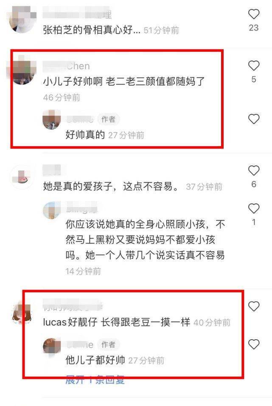Viewport: 272px width, 406px height.
Task: Open the author's avatar beside 好帅真的 reply
Action: [52, 119]
